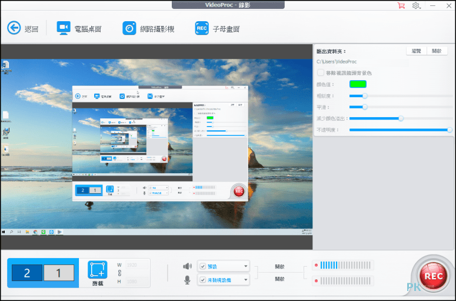Open the green 顏色值 color swatch
Screen dimensions: 456x301
(358, 84)
